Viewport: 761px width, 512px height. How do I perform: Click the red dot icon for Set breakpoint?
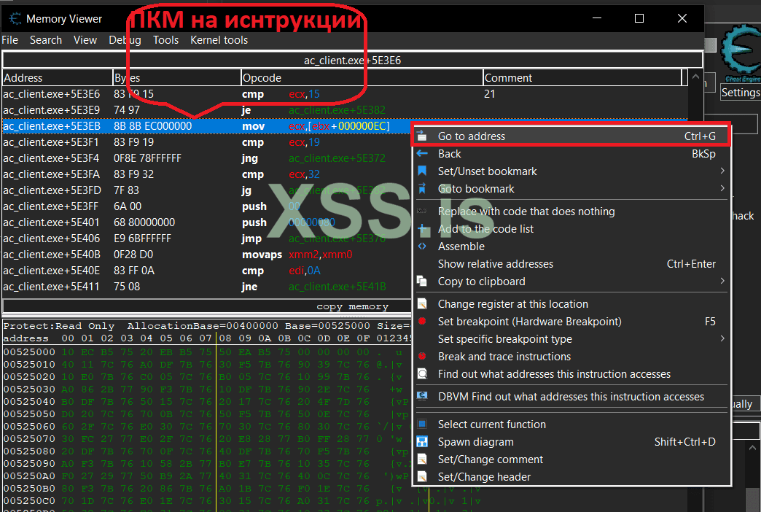click(422, 321)
